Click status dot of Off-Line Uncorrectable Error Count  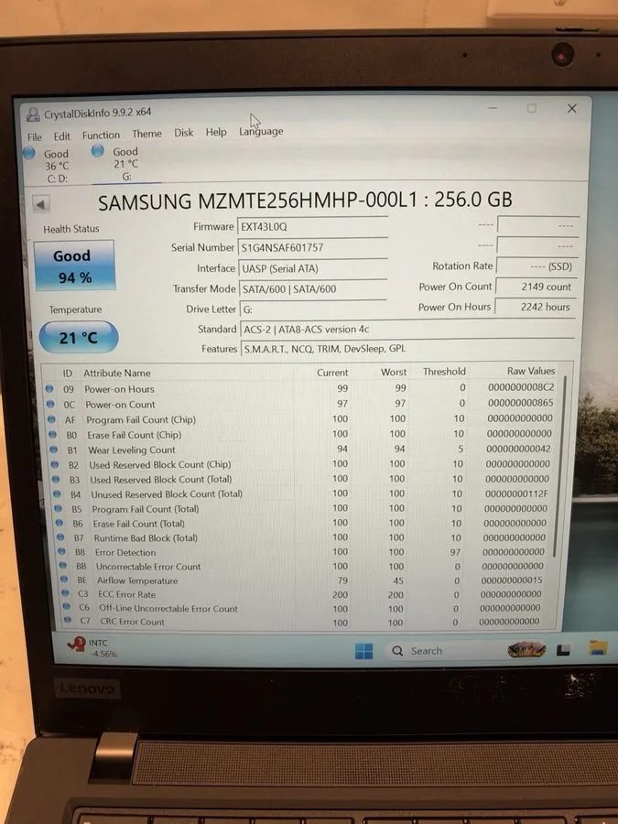[x=66, y=606]
